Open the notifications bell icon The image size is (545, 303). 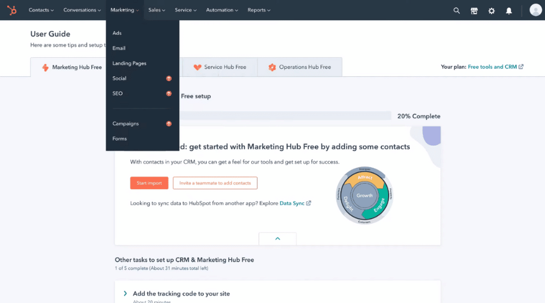pos(509,11)
